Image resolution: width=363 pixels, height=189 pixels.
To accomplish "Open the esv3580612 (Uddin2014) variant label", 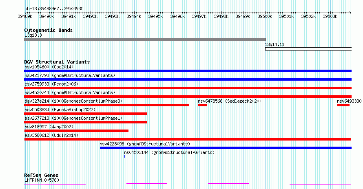I will tap(51, 135).
